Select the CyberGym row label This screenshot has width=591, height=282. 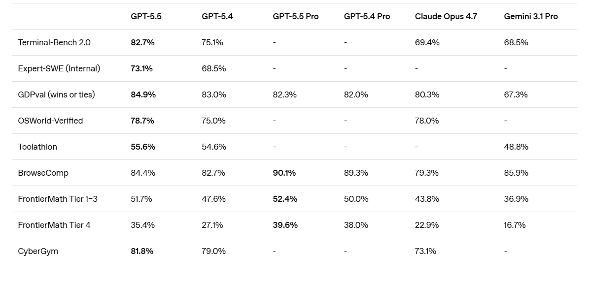(x=38, y=251)
